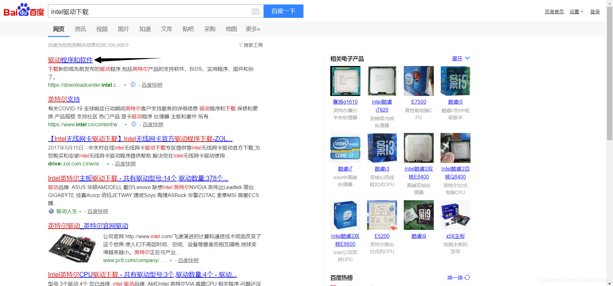613x286 pixels.
Task: Open the 酷睿i7 logo thumbnail
Action: (x=345, y=148)
